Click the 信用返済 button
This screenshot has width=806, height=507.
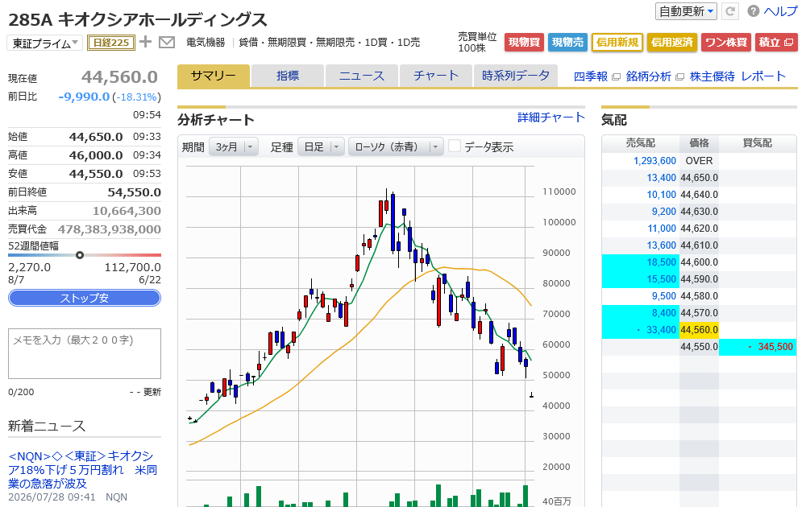(672, 42)
